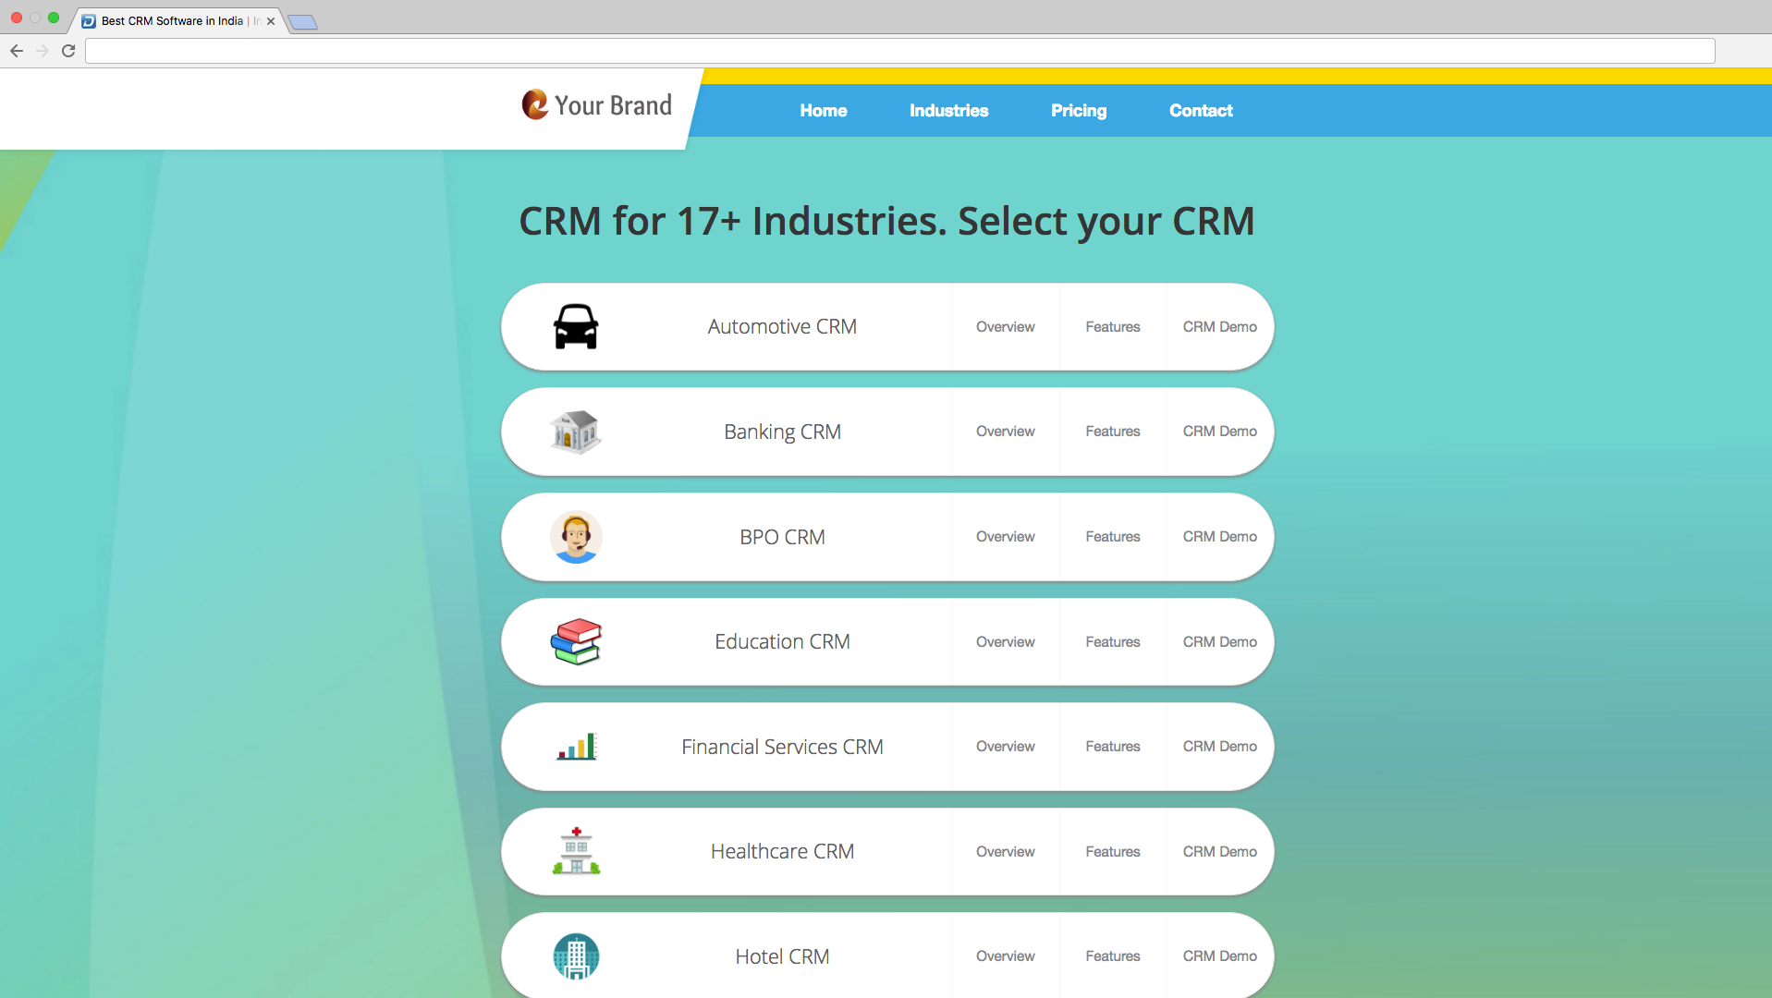Viewport: 1772px width, 998px height.
Task: Open the Industries menu item
Action: click(948, 111)
